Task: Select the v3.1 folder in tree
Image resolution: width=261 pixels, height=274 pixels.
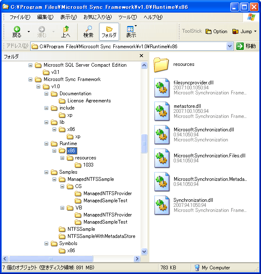Action: 55,72
